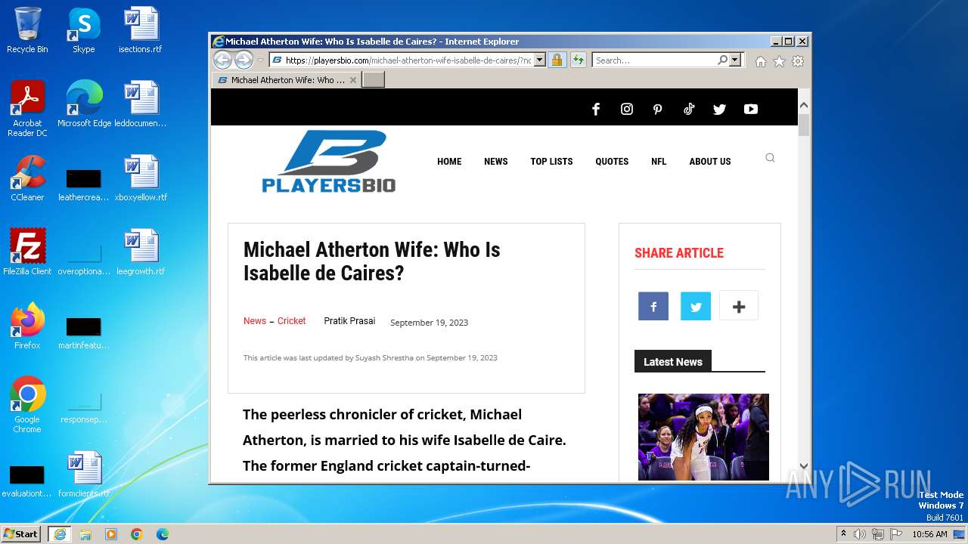The image size is (968, 544).
Task: Select the Firefox desktop icon
Action: (x=27, y=326)
